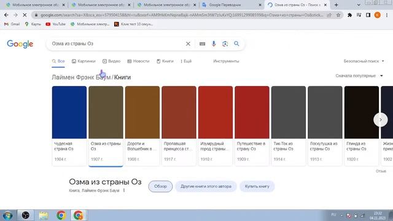This screenshot has width=393, height=221.
Task: Click the share icon in the address bar
Action: (x=329, y=15)
